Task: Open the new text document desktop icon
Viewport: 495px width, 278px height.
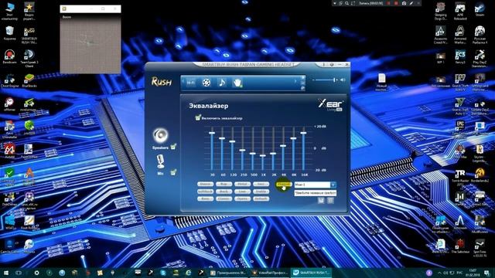Action: [x=381, y=82]
